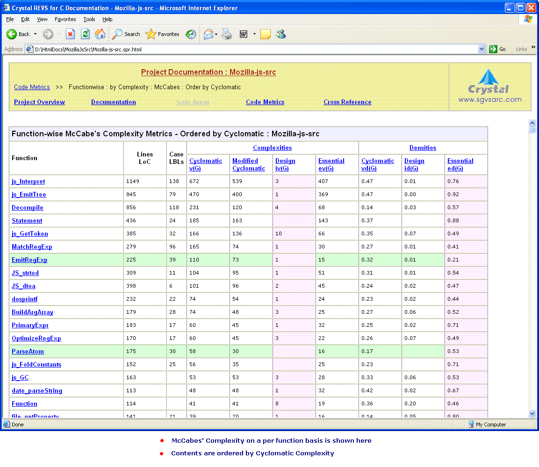Viewport: 539px width, 467px height.
Task: Open the Help menu
Action: point(107,19)
